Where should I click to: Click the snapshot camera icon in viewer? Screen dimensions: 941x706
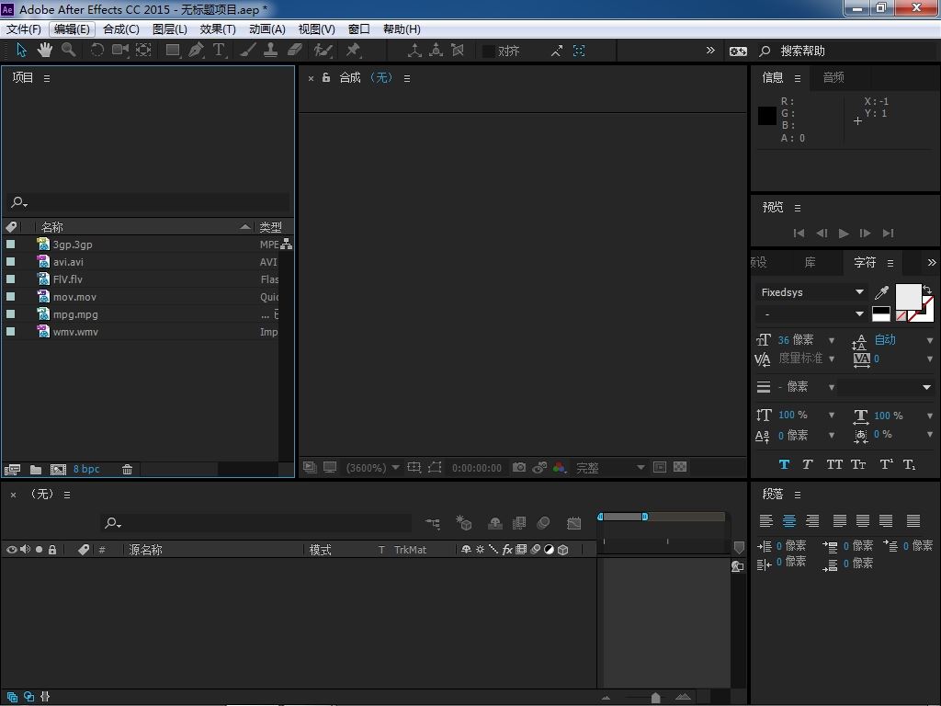[x=519, y=467]
